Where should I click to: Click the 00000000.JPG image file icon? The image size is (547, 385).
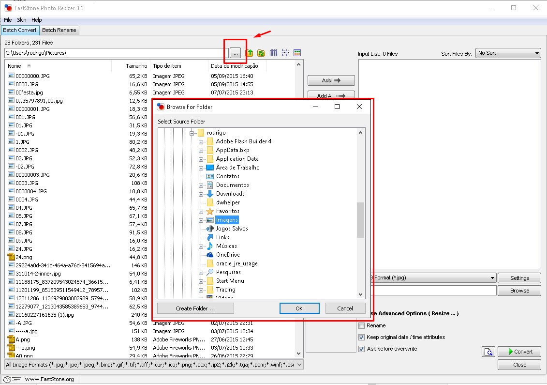tap(11, 76)
